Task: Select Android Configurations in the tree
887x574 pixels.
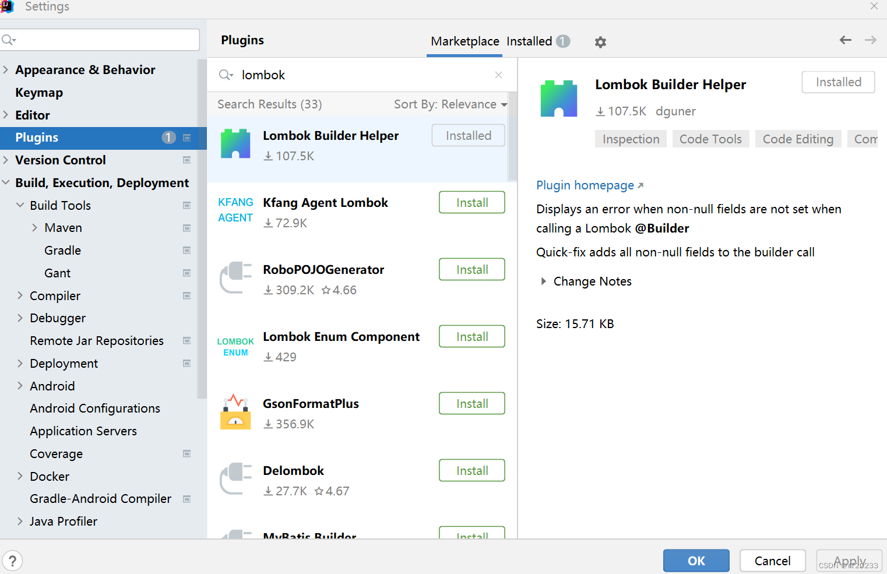Action: coord(95,409)
